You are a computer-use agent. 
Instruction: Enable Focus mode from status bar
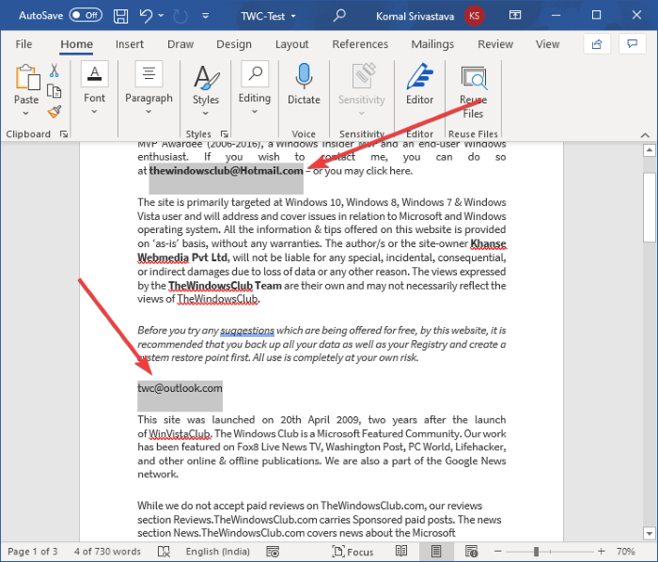pyautogui.click(x=352, y=552)
